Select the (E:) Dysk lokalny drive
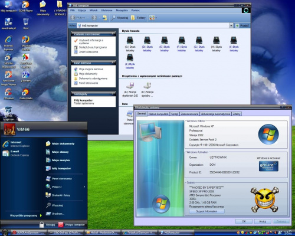The height and width of the screenshot is (236, 295). click(x=165, y=44)
